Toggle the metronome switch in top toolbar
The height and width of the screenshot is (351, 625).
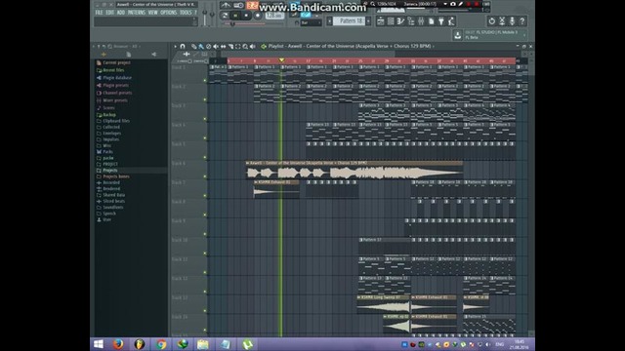226,5
